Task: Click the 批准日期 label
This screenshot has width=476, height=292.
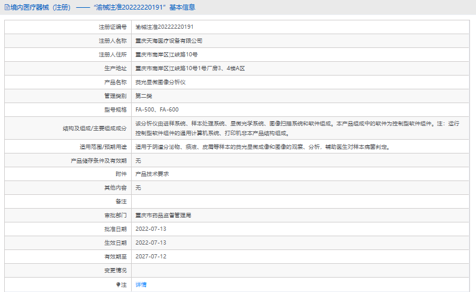Action: coord(116,229)
